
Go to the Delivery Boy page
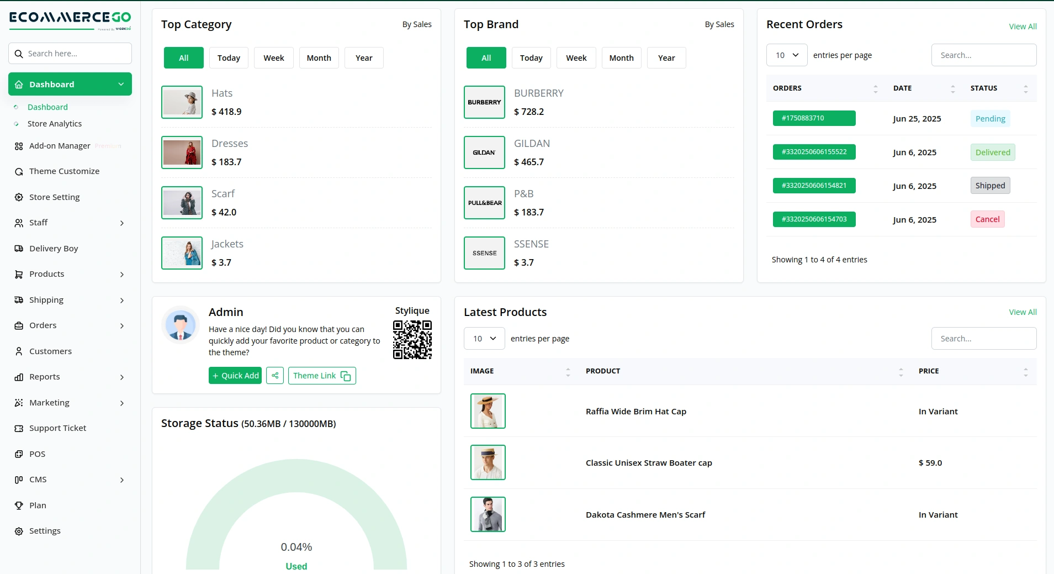tap(54, 249)
